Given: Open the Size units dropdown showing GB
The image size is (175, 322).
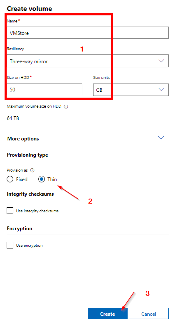Looking at the screenshot, I should coord(131,89).
